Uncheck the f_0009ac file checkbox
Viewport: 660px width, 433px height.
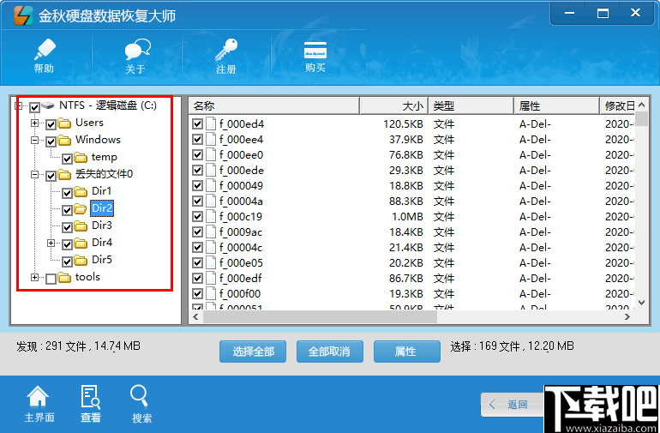tap(197, 232)
